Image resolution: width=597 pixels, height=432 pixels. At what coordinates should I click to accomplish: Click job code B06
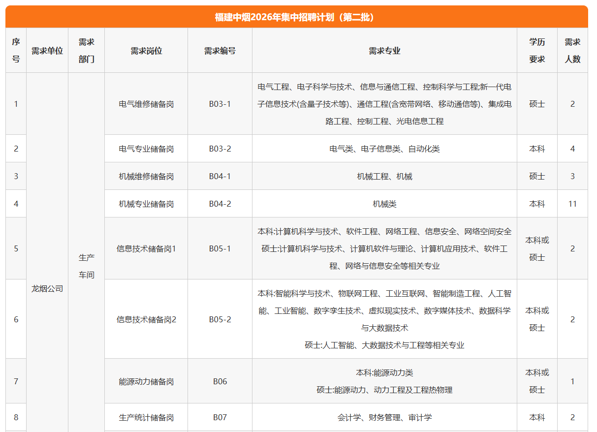tap(220, 381)
